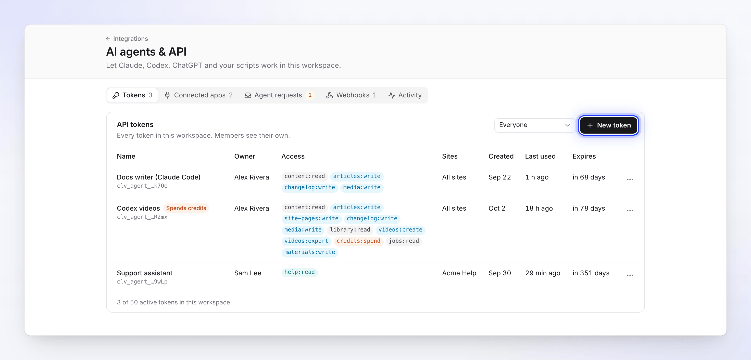
Task: Click the Expires column header
Action: pos(584,156)
